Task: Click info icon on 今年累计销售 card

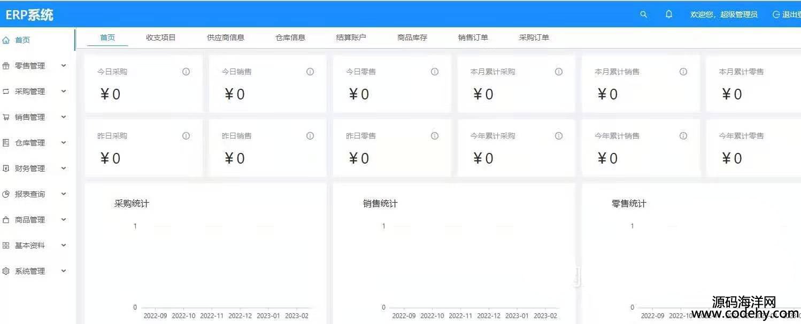Action: click(683, 136)
